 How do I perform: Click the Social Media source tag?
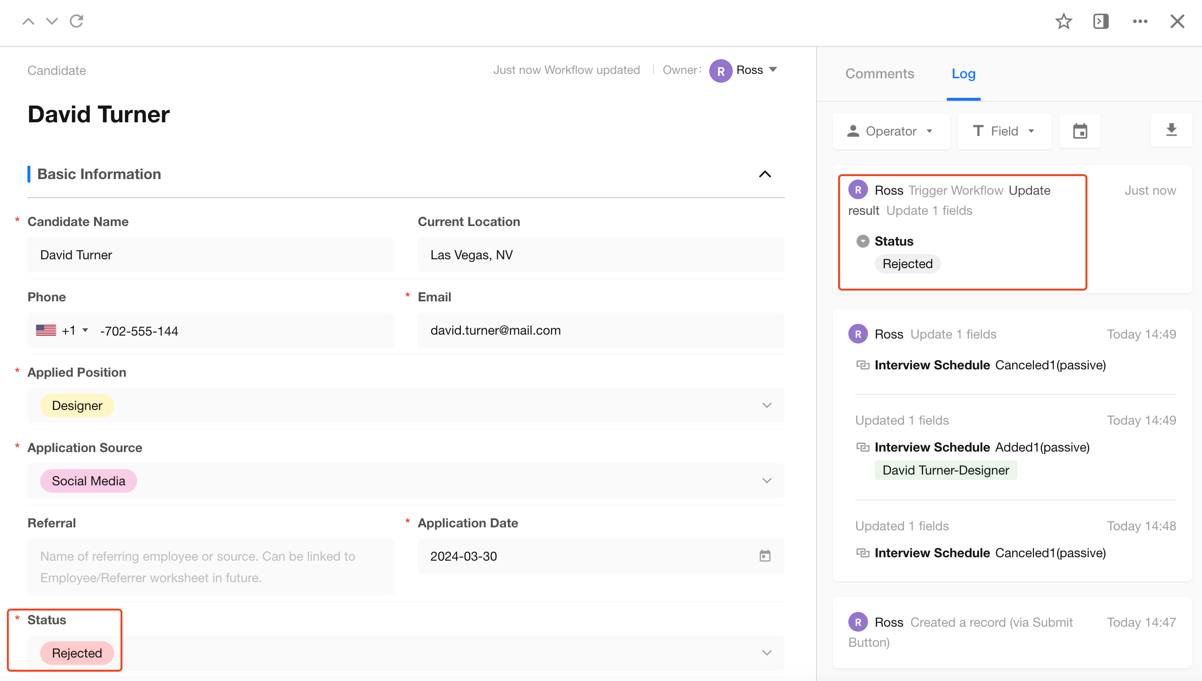(89, 481)
